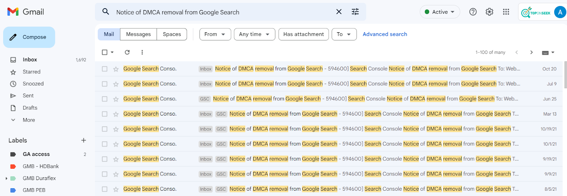This screenshot has height=196, width=567.
Task: Select the 10/1/21 email checkbox
Action: click(x=105, y=144)
